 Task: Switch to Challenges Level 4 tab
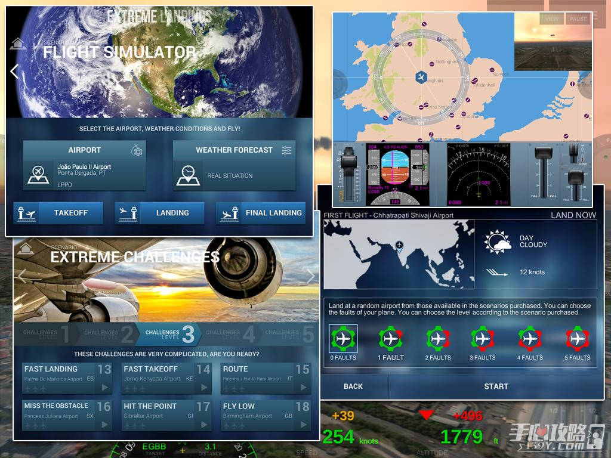[230, 334]
